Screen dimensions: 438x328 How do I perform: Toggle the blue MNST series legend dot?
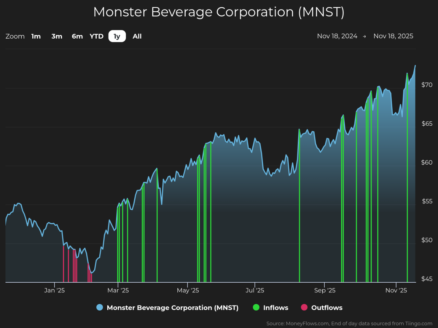(100, 307)
